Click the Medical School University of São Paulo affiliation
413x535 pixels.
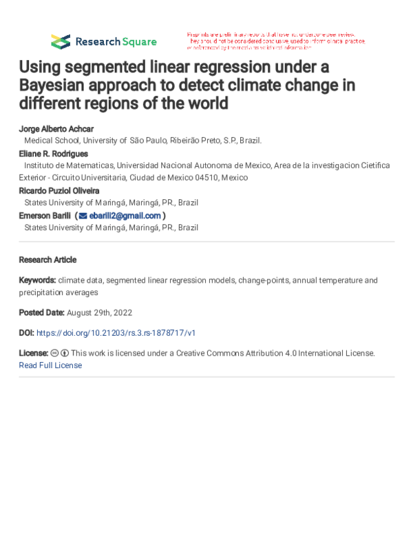pyautogui.click(x=143, y=141)
